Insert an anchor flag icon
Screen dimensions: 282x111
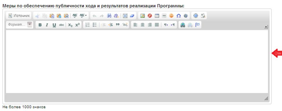(x=197, y=25)
